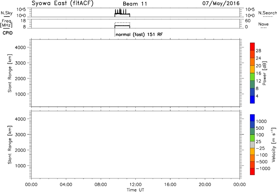Viewport: 277px width, 192px height.
Task: Click the '1000' range tick of the lower plot
Action: 20,166
